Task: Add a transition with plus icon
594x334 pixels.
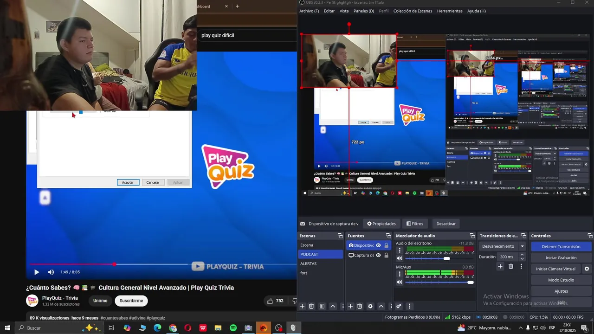Action: coord(500,266)
